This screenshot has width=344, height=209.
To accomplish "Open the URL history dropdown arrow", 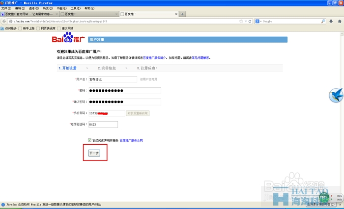I will click(x=246, y=22).
